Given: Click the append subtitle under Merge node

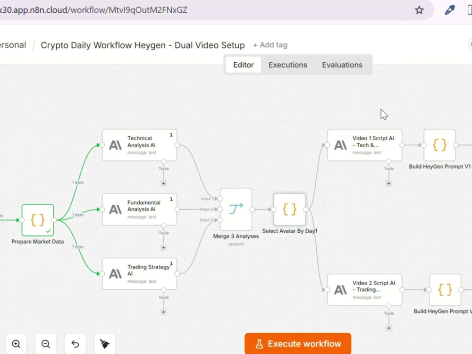Looking at the screenshot, I should pos(236,244).
